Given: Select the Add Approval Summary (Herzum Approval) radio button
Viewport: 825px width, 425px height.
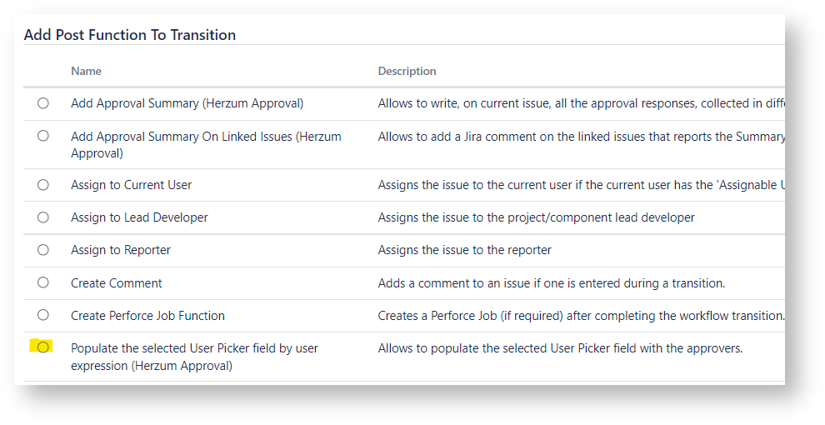Looking at the screenshot, I should pos(43,103).
